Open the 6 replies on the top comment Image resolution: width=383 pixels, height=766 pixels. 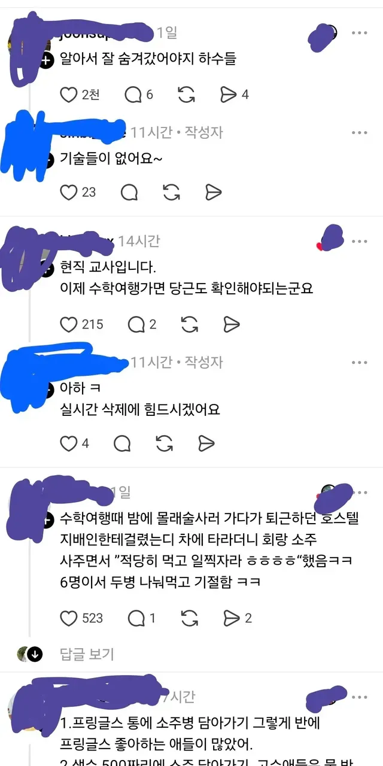click(x=138, y=94)
